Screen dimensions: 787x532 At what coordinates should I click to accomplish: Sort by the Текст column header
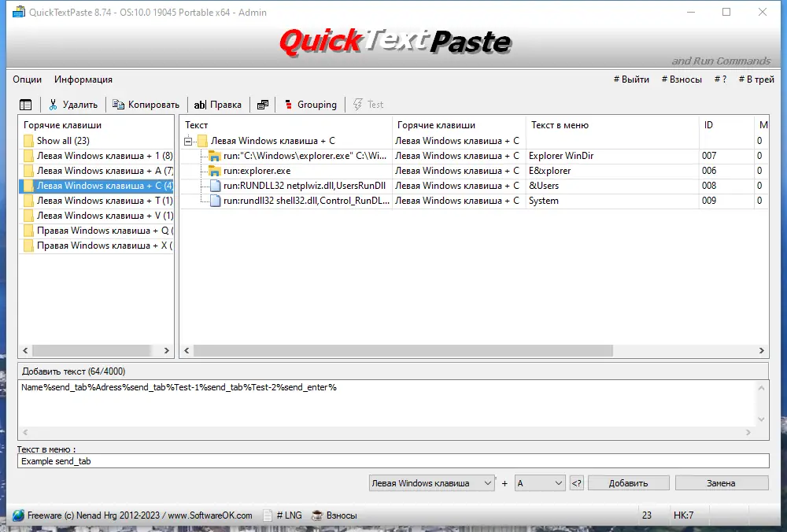(x=286, y=125)
